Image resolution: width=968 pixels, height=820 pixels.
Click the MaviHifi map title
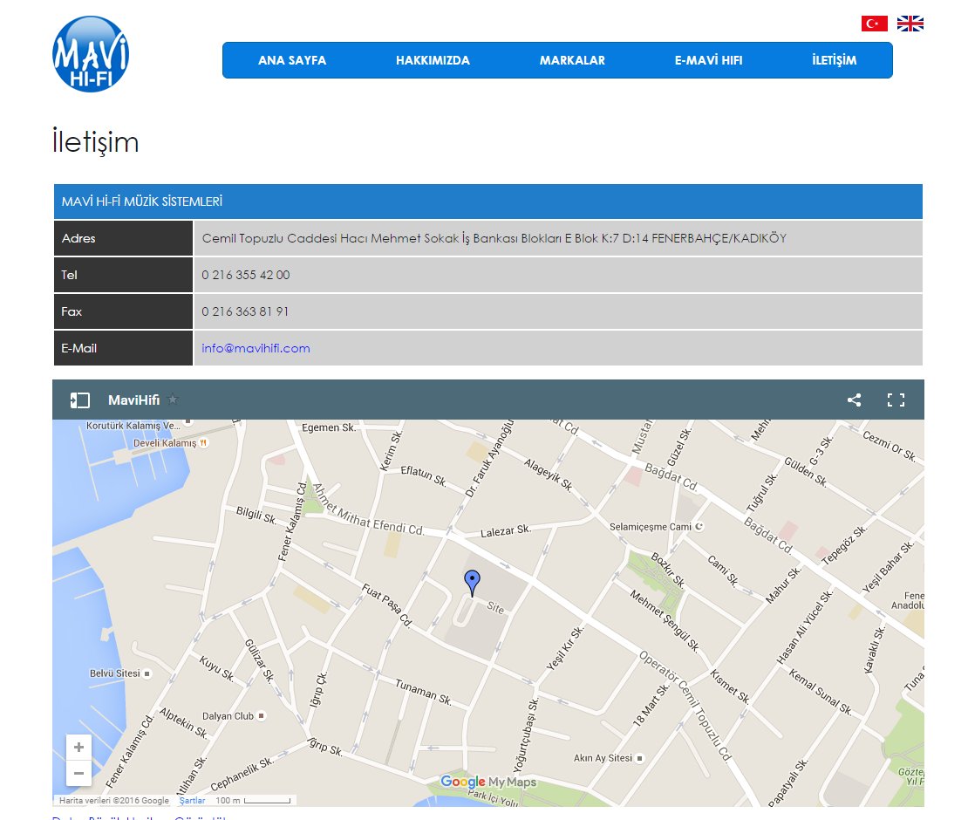pyautogui.click(x=134, y=400)
